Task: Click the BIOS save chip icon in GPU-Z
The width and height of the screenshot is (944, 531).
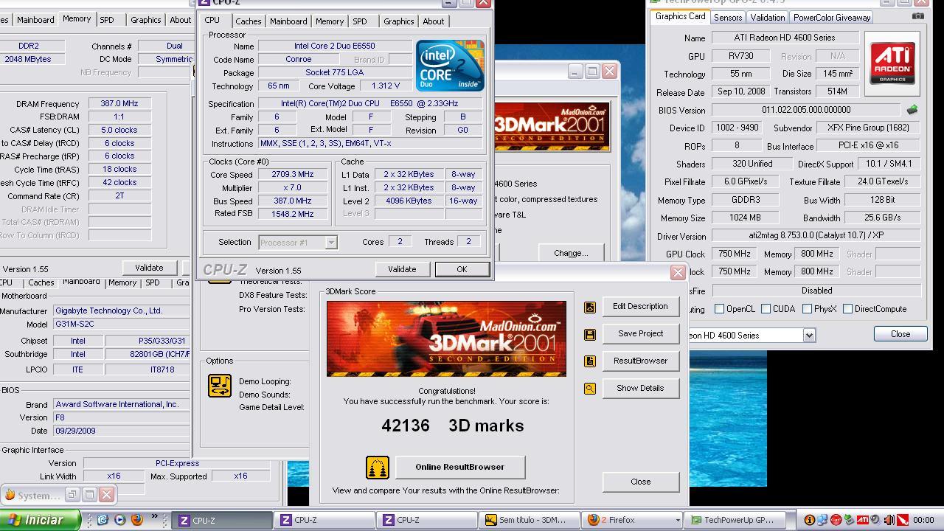Action: coord(912,110)
